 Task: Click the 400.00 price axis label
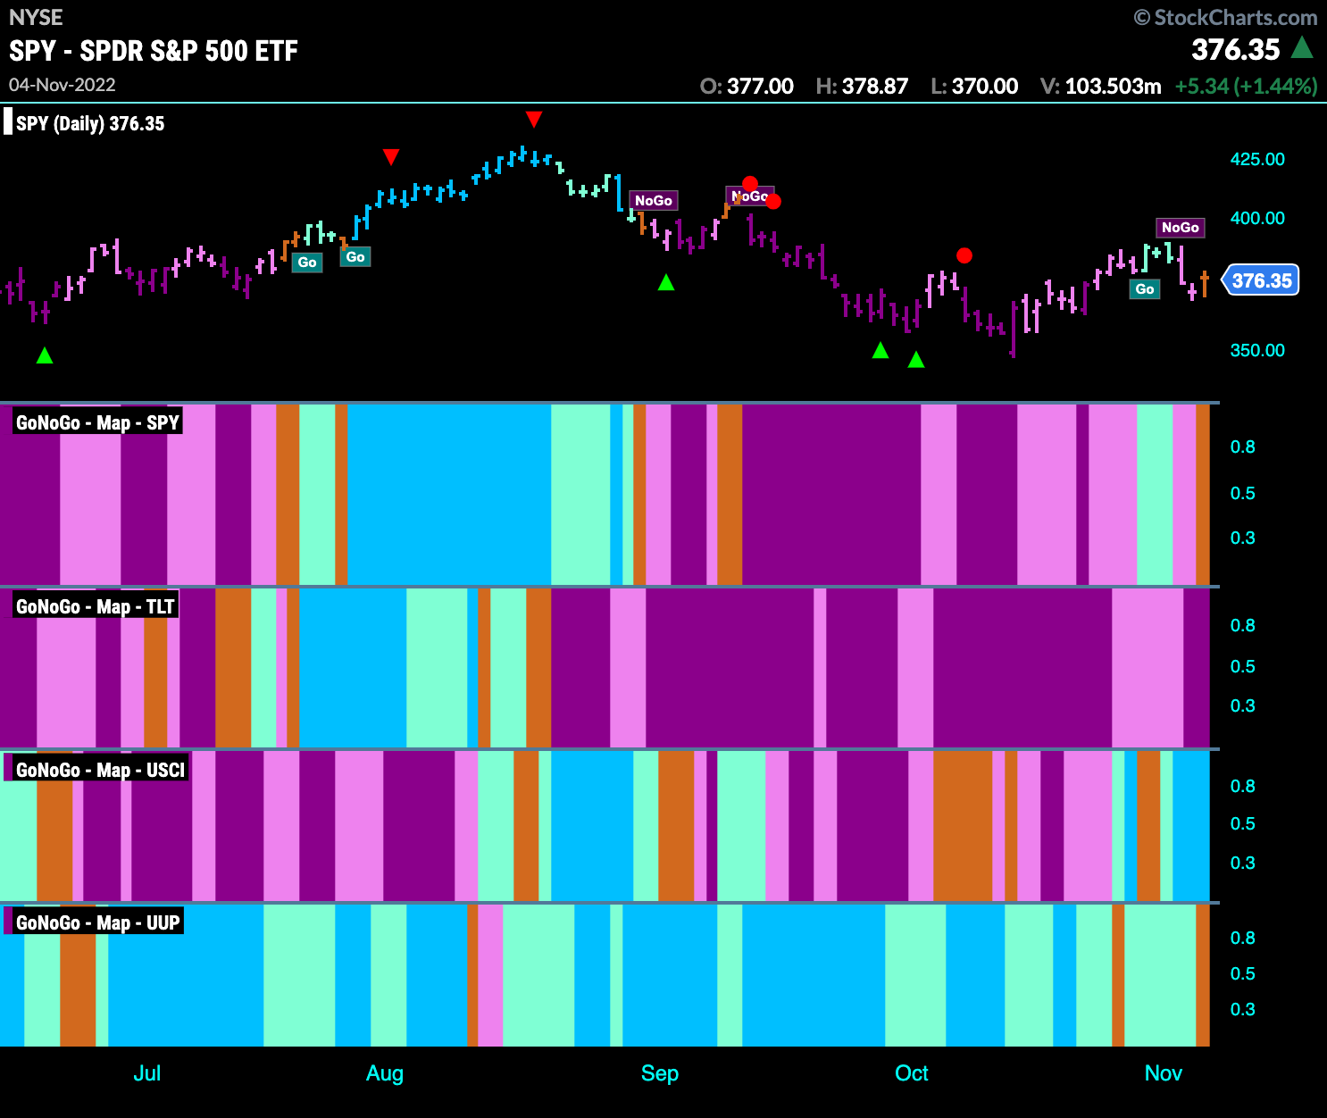1257,218
